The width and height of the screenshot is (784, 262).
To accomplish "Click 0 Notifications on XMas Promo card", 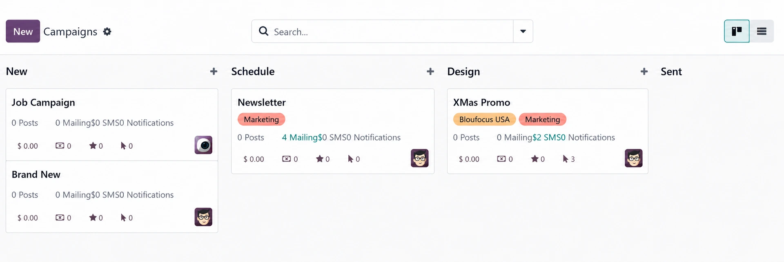I will coord(588,138).
